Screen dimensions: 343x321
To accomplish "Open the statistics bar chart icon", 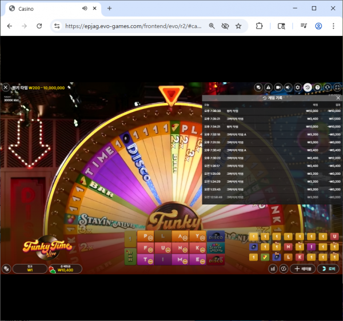I will tap(273, 268).
